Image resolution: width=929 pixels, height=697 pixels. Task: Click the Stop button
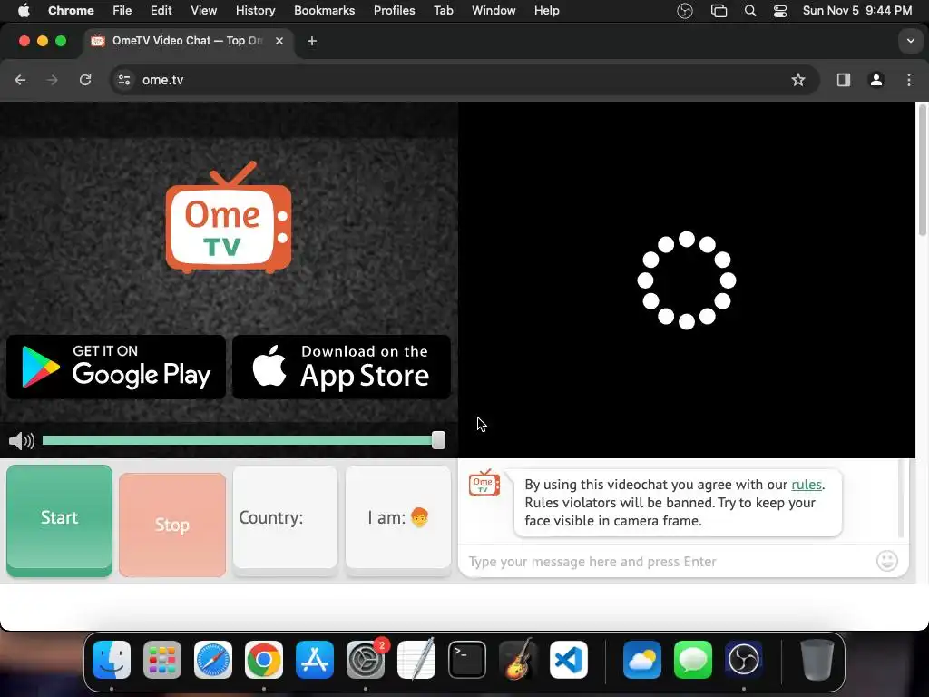click(x=172, y=525)
